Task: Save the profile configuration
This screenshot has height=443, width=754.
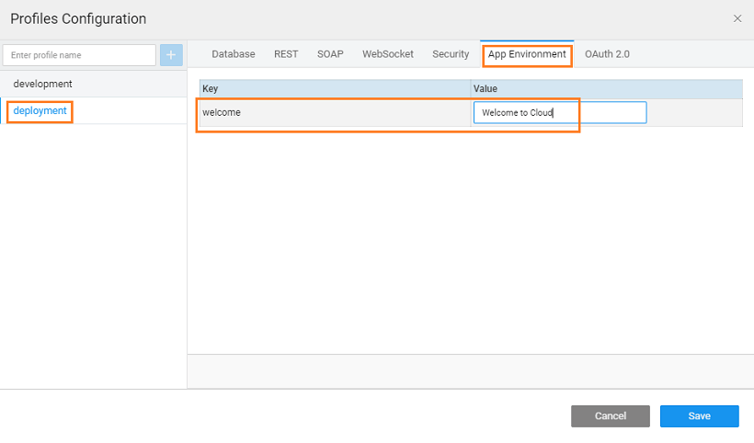Action: point(699,416)
